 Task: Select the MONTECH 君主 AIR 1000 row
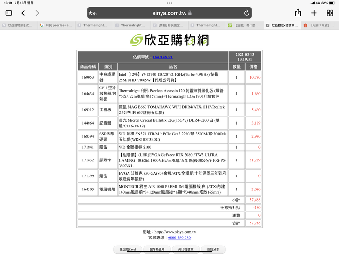[x=169, y=189]
